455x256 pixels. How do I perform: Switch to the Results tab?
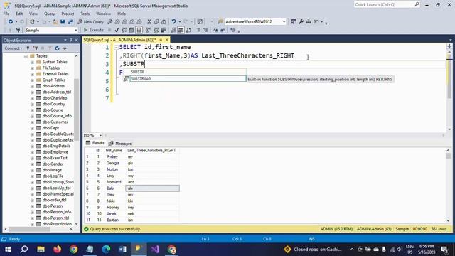pos(95,143)
